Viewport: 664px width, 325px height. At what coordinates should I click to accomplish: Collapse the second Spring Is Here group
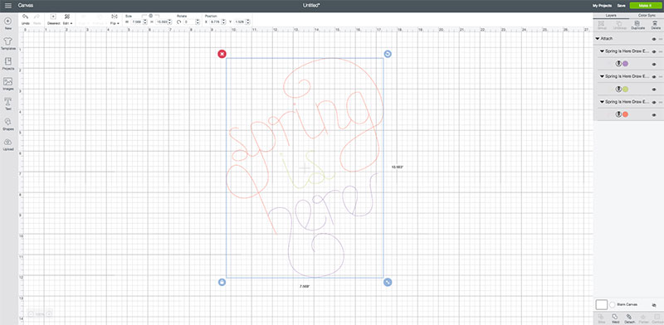602,76
